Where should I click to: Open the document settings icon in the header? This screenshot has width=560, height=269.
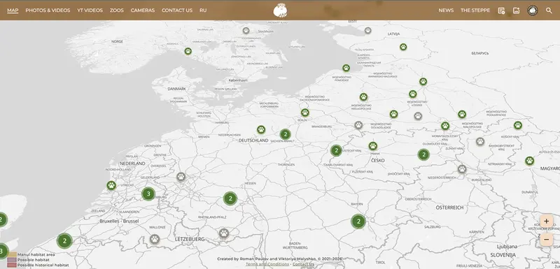501,10
